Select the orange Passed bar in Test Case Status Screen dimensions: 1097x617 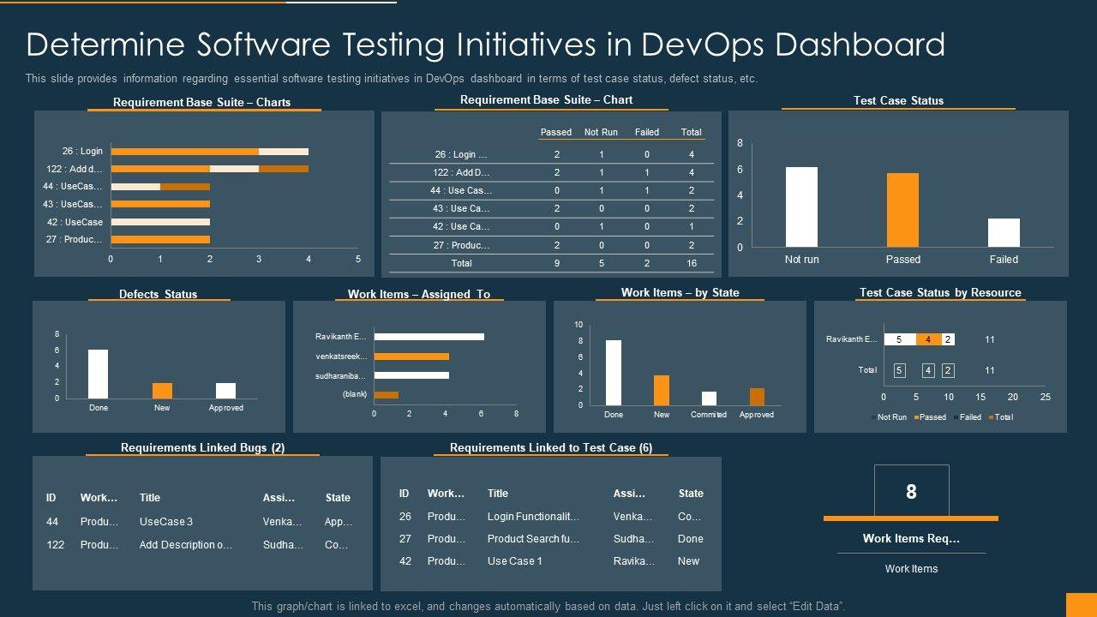902,210
